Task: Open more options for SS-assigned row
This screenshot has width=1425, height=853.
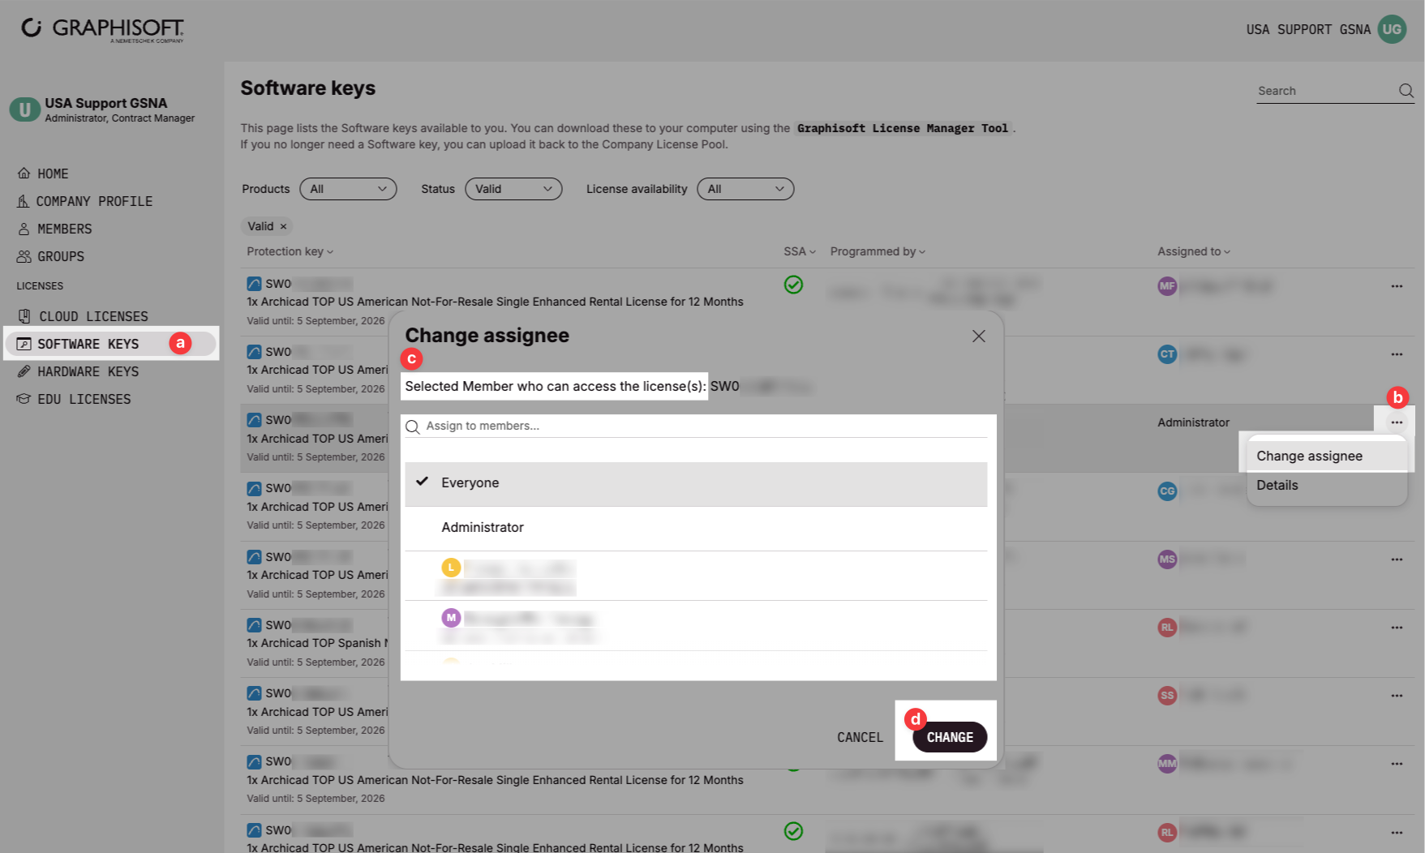Action: point(1397,696)
